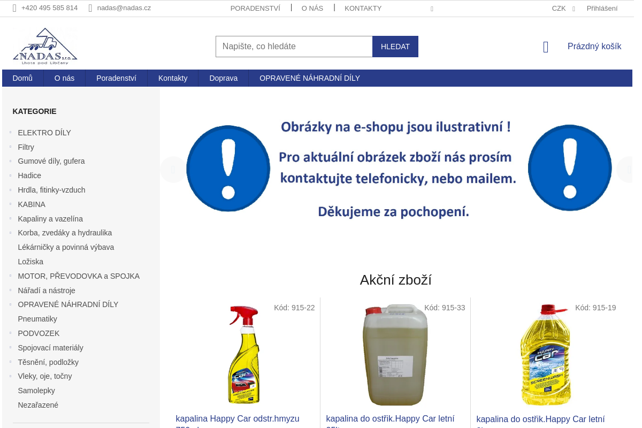Open the 25 l canister product image
The height and width of the screenshot is (428, 642).
coord(395,355)
